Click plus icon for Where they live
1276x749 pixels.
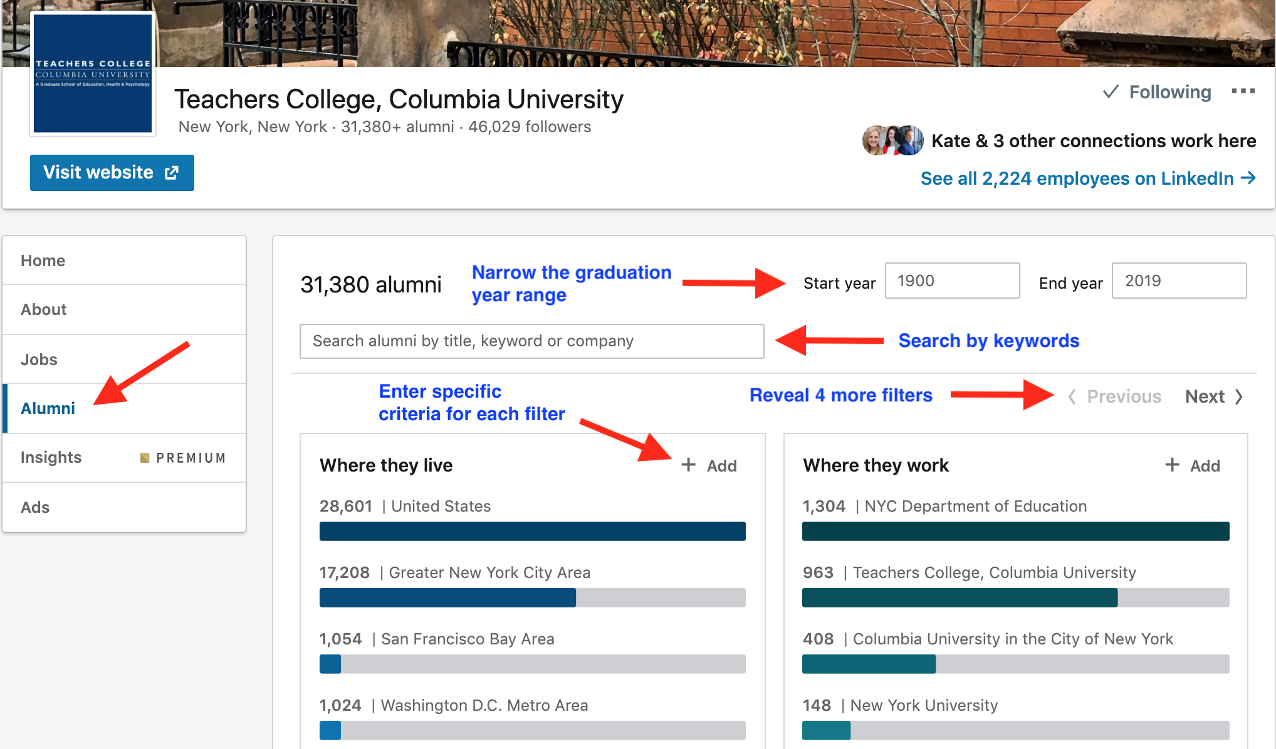[689, 465]
